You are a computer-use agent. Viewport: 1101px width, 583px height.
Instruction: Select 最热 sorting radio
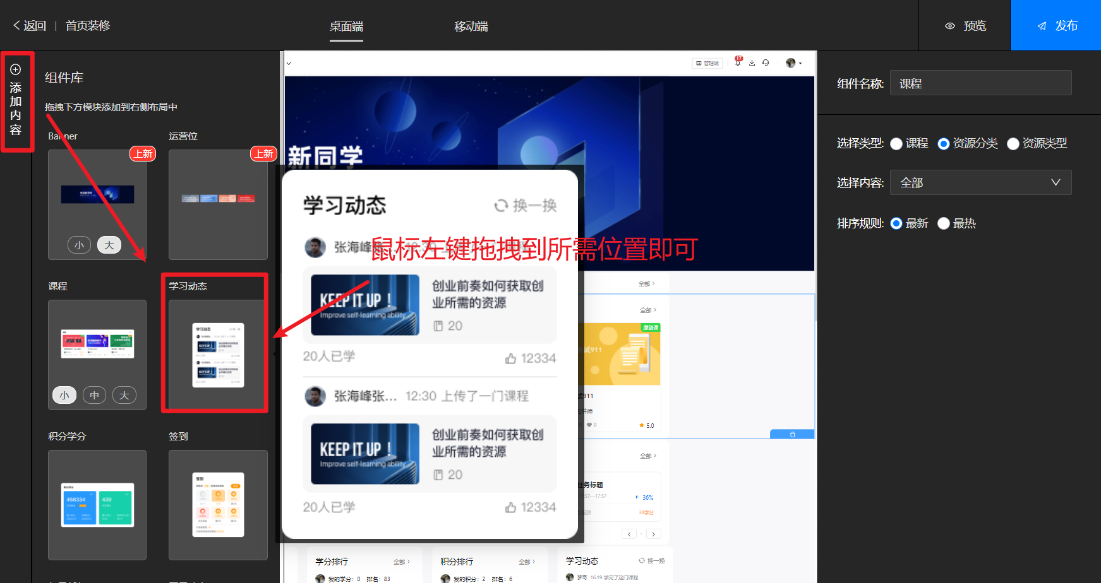click(944, 223)
